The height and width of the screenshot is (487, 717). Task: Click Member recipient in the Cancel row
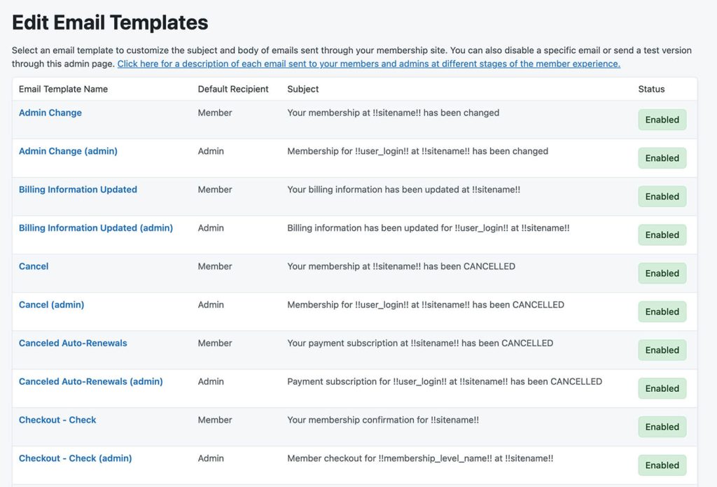pyautogui.click(x=215, y=267)
